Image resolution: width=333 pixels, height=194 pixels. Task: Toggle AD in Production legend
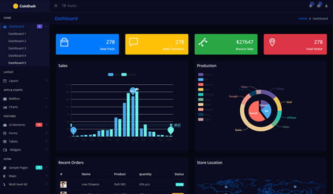[x=203, y=80]
